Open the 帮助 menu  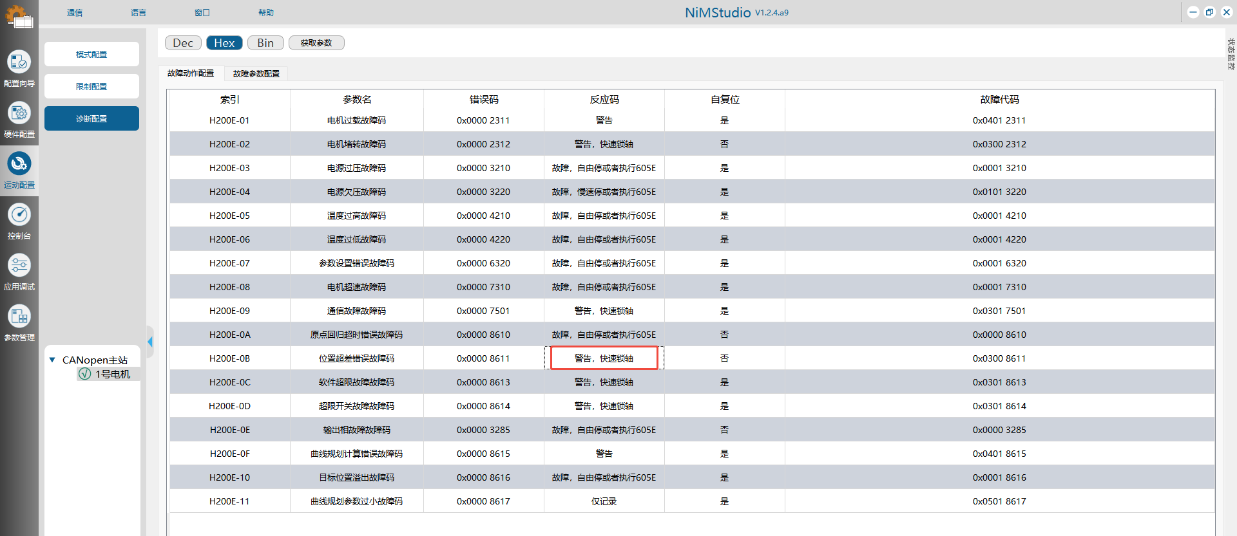pos(266,13)
